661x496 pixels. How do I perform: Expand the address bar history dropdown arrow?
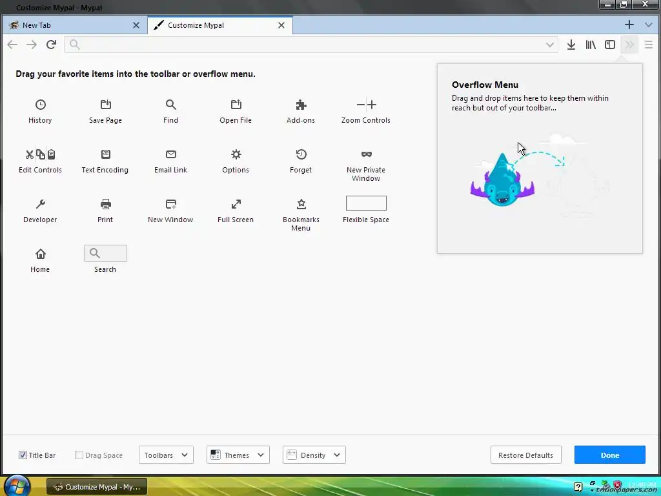(x=550, y=45)
